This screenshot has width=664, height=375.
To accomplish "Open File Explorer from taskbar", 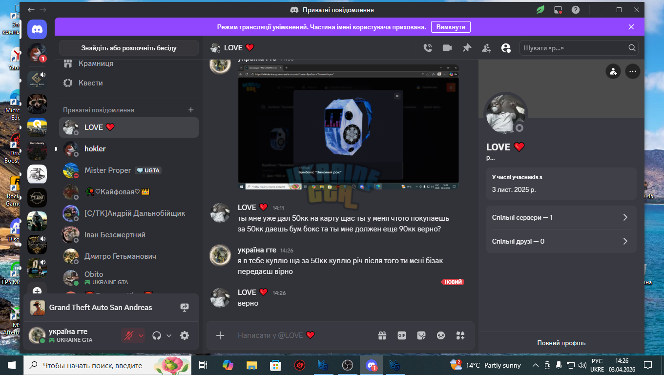I will 251,365.
